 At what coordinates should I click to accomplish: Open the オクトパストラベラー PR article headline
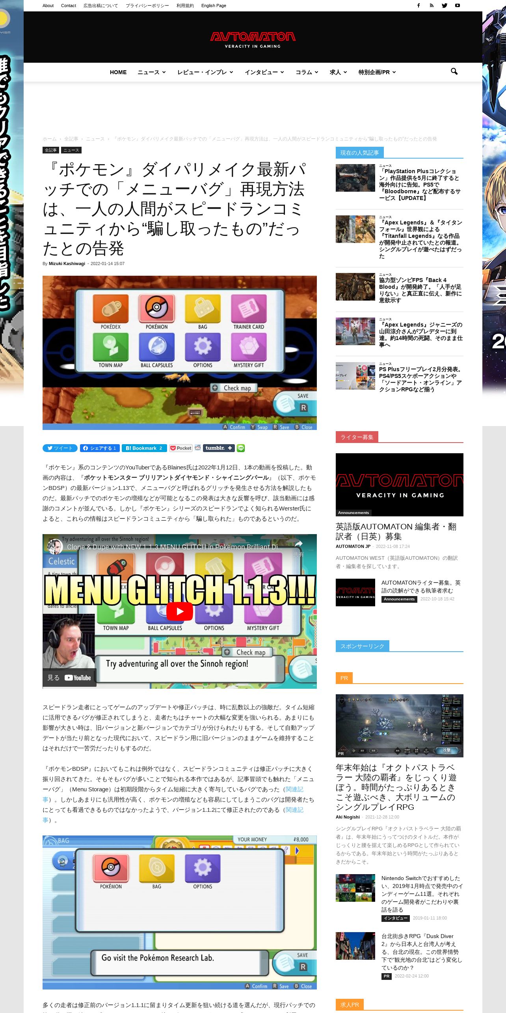(x=396, y=787)
